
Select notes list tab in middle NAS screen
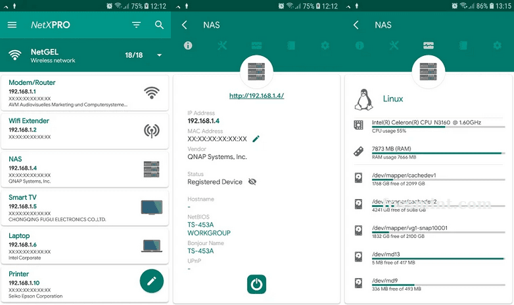pyautogui.click(x=291, y=45)
